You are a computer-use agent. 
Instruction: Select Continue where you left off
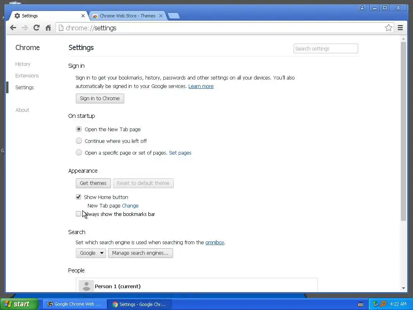[x=79, y=141]
